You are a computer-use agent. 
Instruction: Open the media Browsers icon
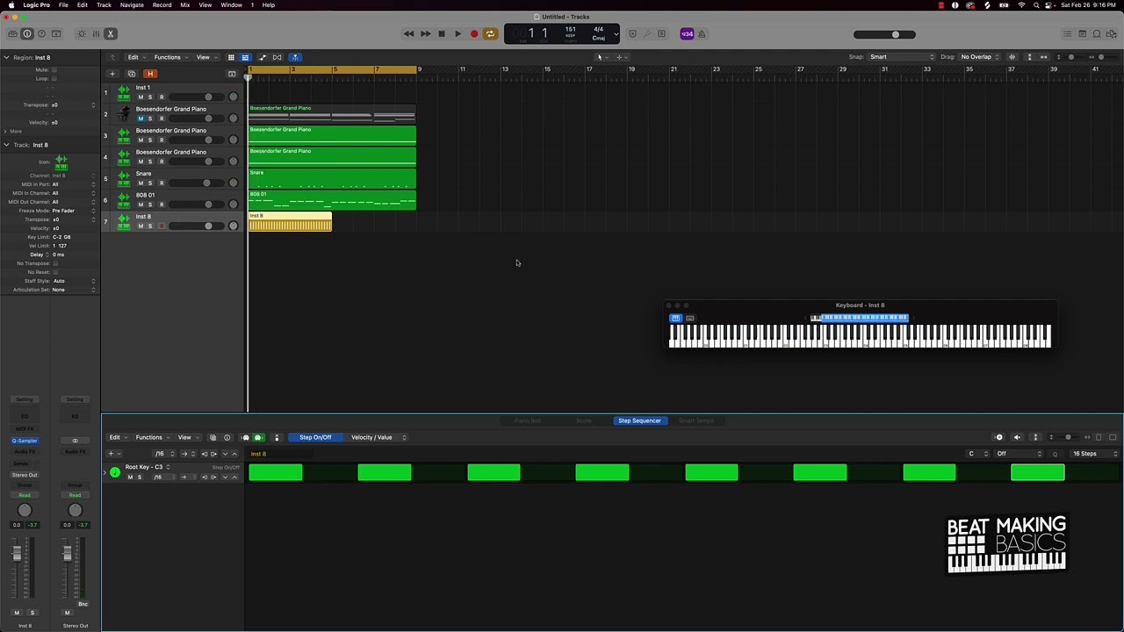[1112, 34]
